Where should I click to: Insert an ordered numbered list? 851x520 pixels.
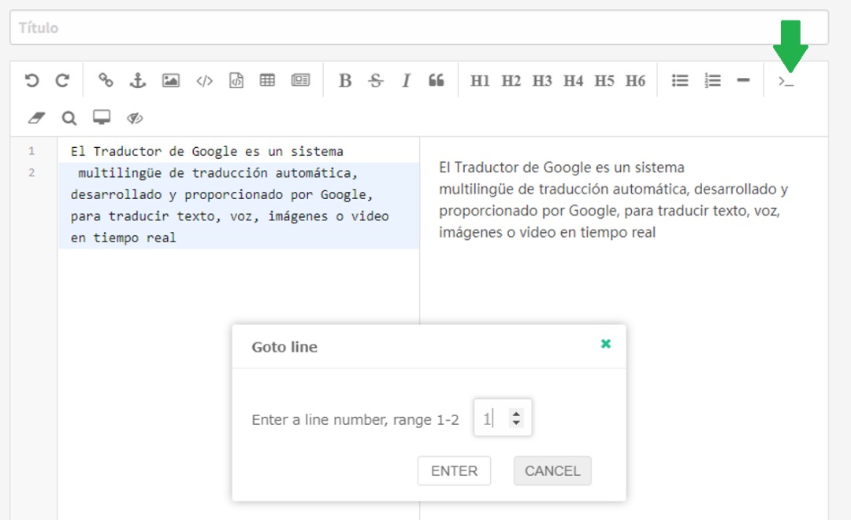click(712, 81)
